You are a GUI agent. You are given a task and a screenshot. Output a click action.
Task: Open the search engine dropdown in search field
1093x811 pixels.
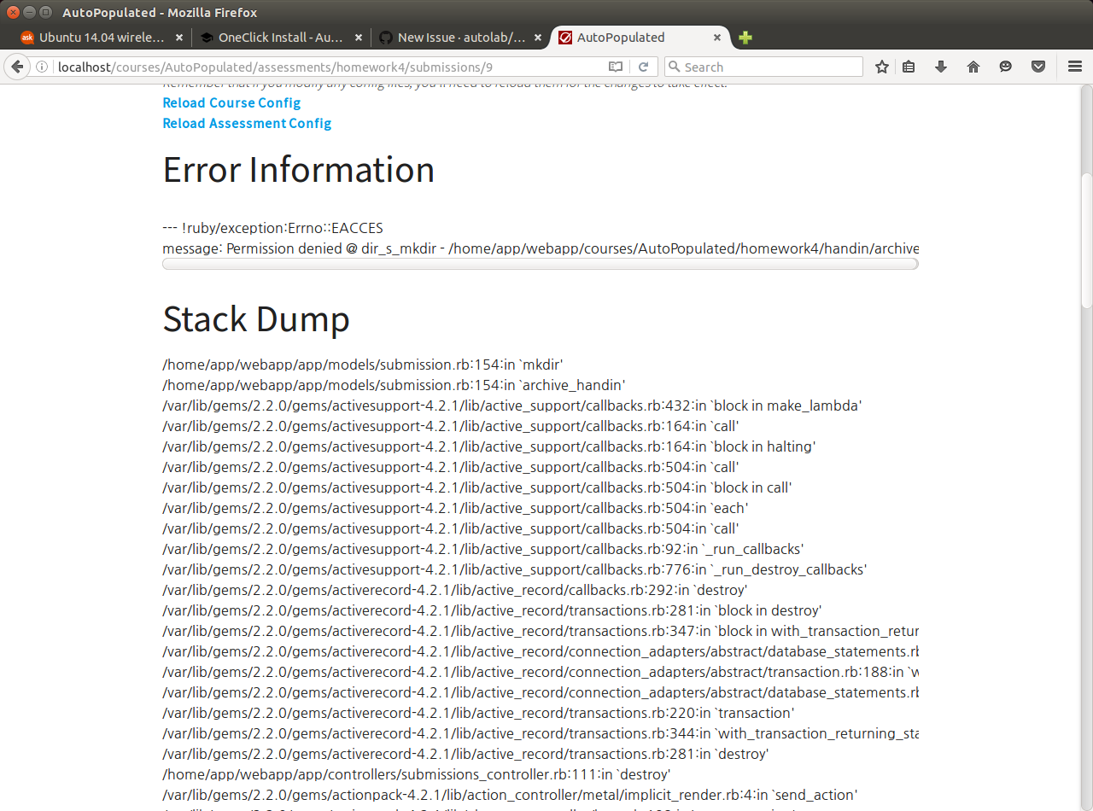(x=675, y=66)
